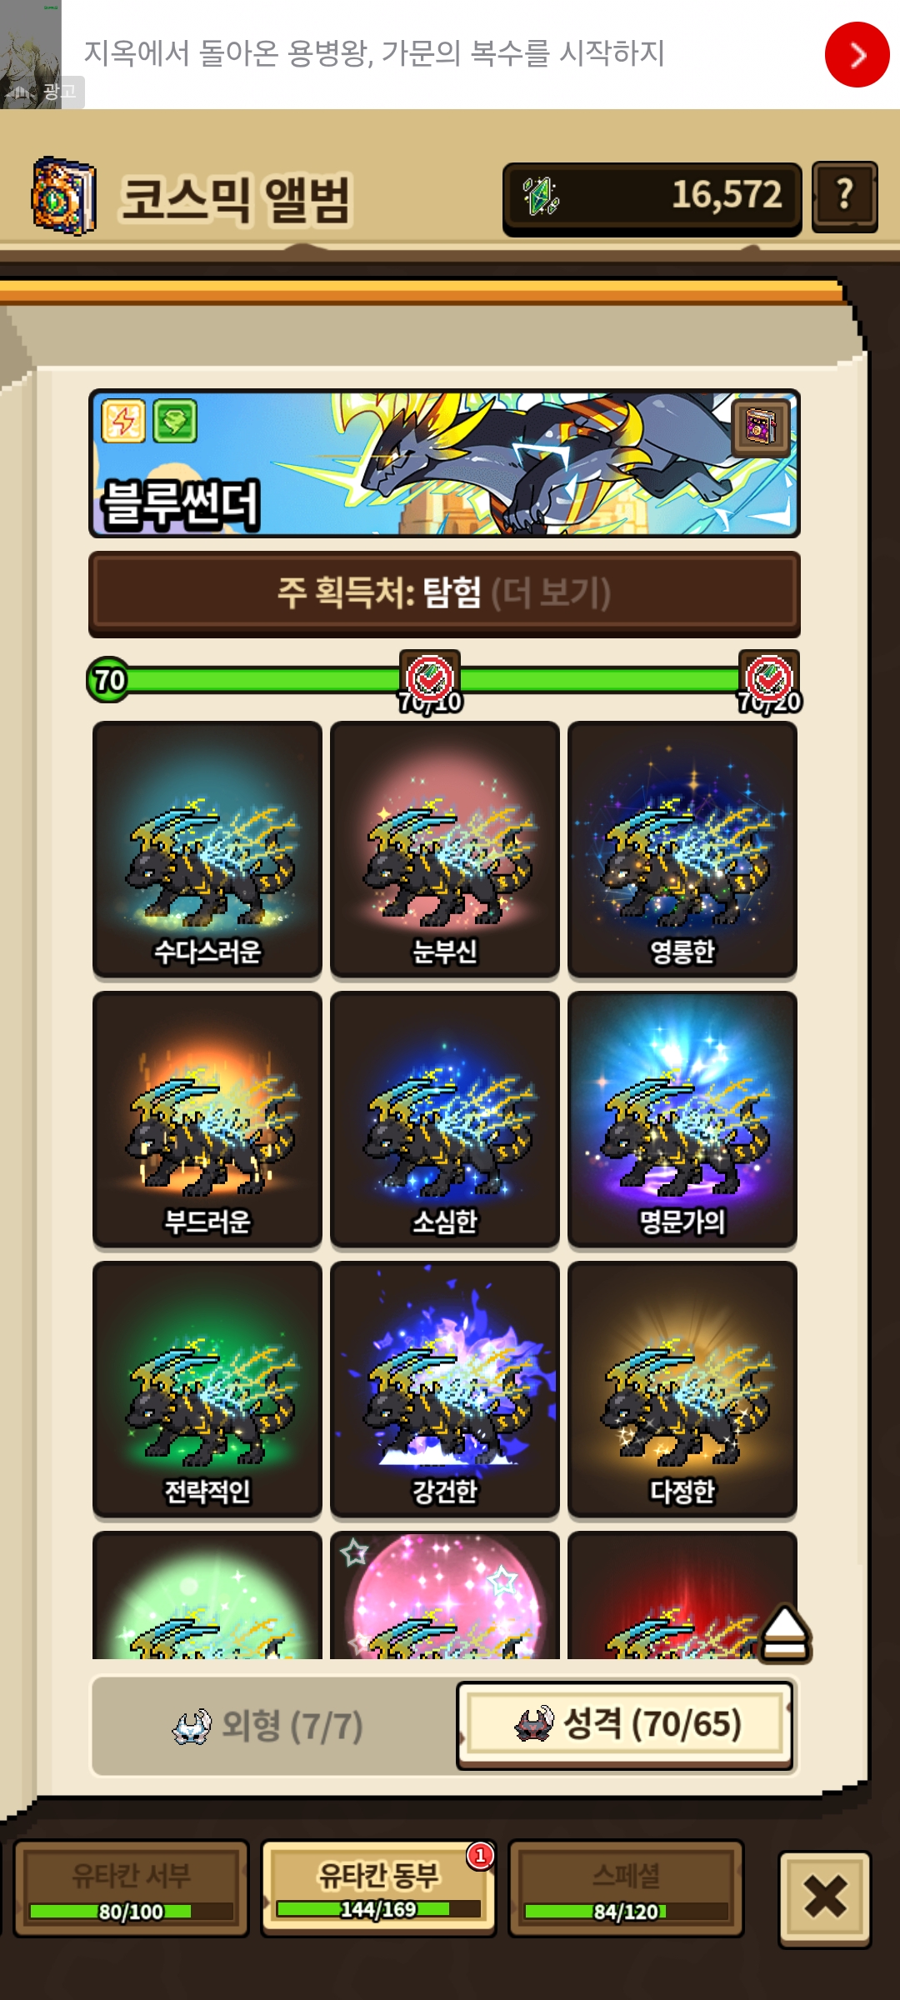Claim the 70/20 checkmark reward
The width and height of the screenshot is (900, 2000).
(x=769, y=681)
